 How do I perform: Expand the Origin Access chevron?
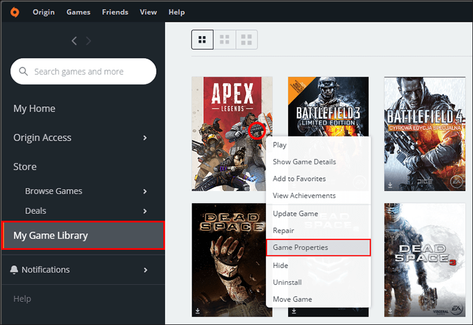[x=145, y=138]
